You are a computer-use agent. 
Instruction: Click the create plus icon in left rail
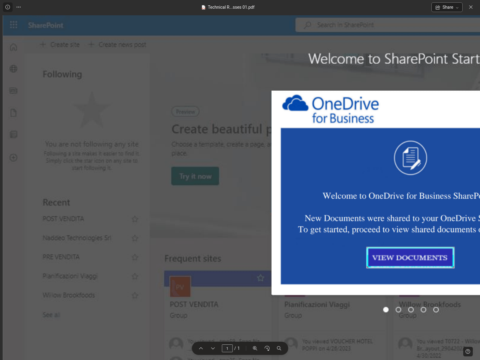click(x=13, y=157)
